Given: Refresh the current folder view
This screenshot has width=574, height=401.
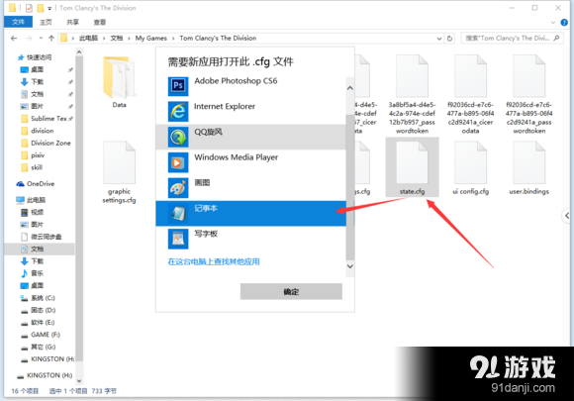Looking at the screenshot, I should [x=449, y=38].
